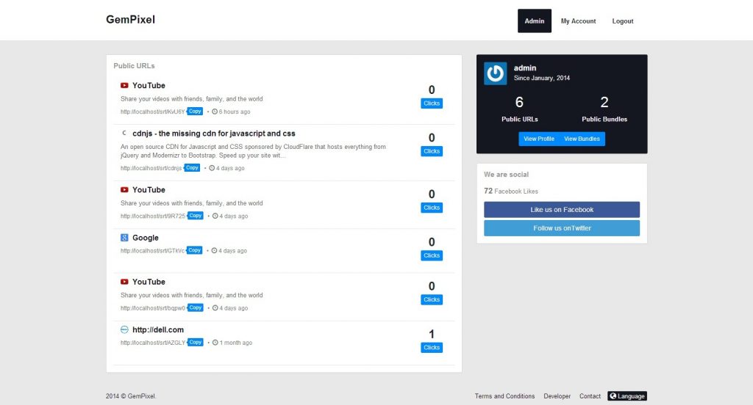Click short URL text http://localhost/srt/GTkVc

(153, 251)
